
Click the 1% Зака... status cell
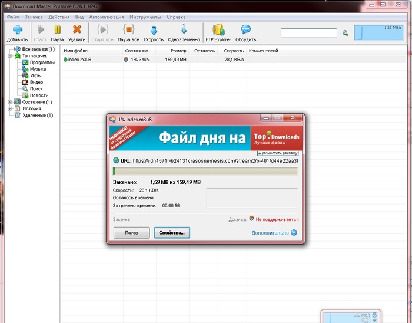pos(142,60)
